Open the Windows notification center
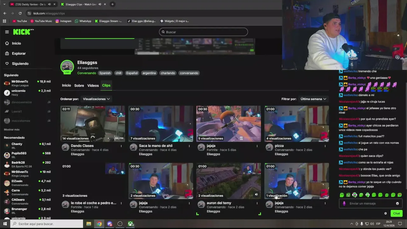 tap(399, 224)
